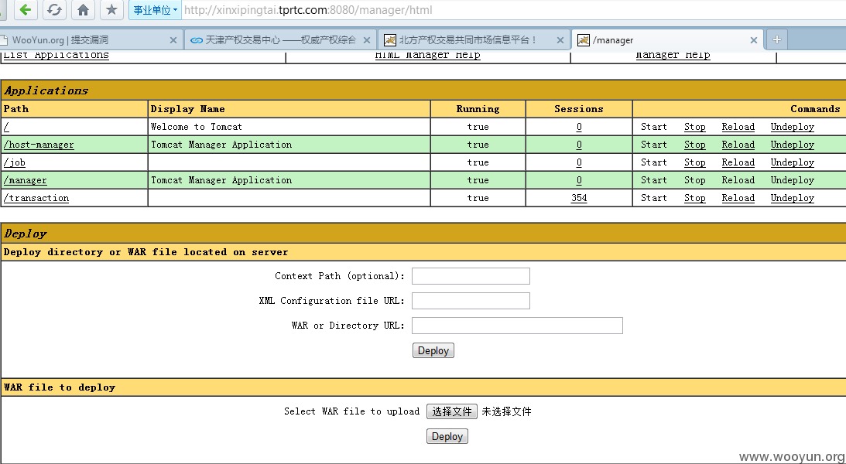Reload the page with the refresh icon
846x464 pixels.
(x=54, y=10)
